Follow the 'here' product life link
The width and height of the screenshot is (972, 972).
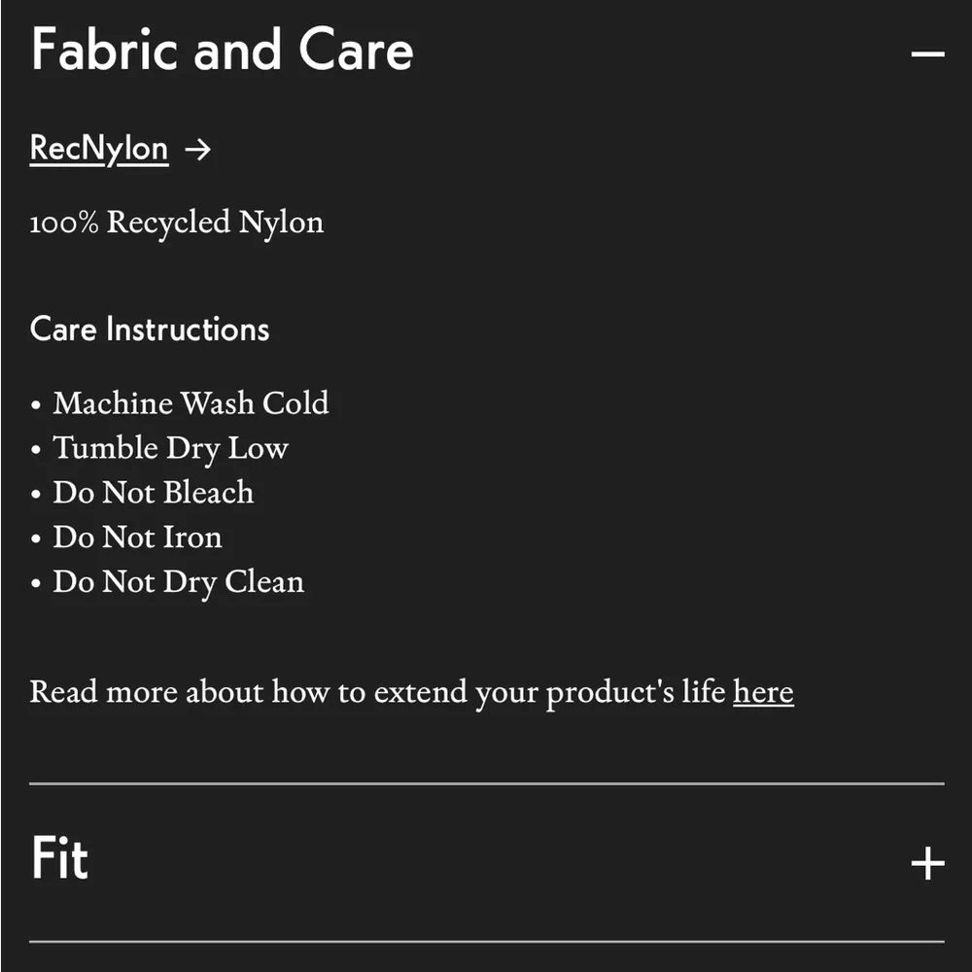[763, 692]
